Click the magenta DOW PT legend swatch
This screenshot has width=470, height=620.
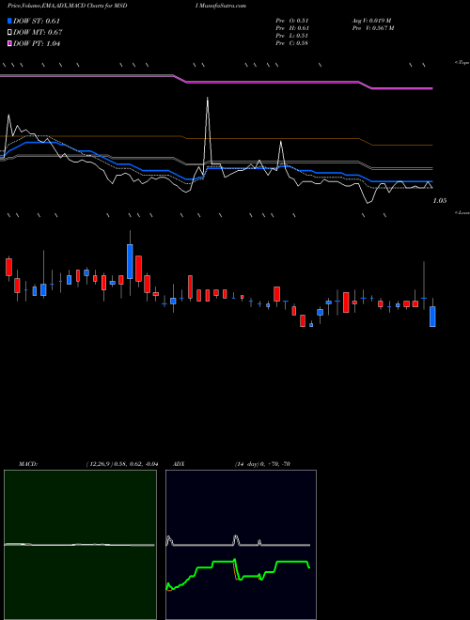tap(9, 43)
